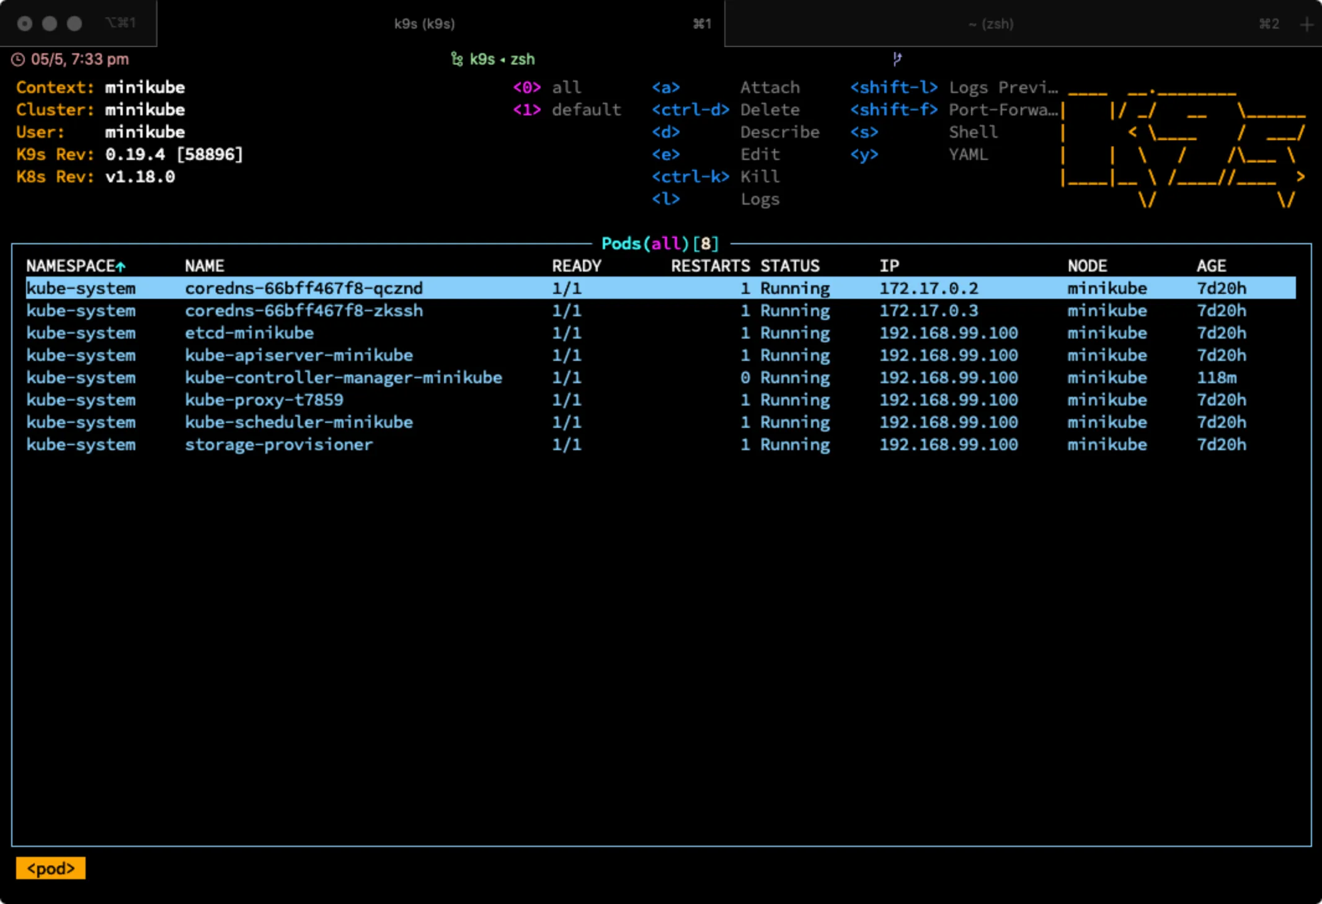Click the purple branch icon in status bar
The width and height of the screenshot is (1322, 904).
(x=897, y=59)
